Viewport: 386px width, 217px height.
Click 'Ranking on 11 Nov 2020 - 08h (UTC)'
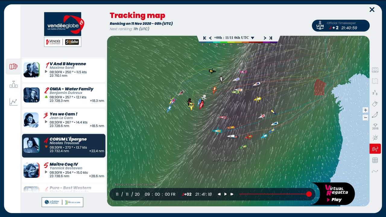(x=141, y=24)
